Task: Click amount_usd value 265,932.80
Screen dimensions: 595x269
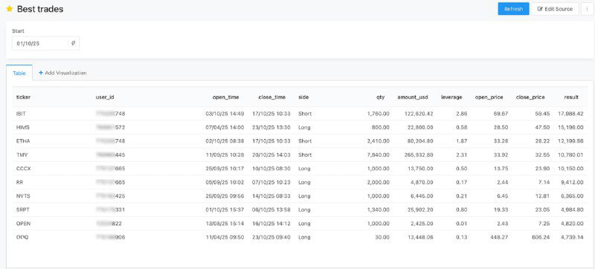Action: (419, 155)
